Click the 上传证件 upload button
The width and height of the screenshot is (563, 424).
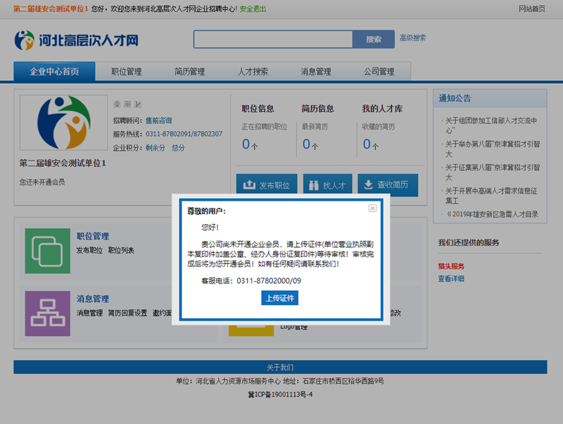point(280,298)
